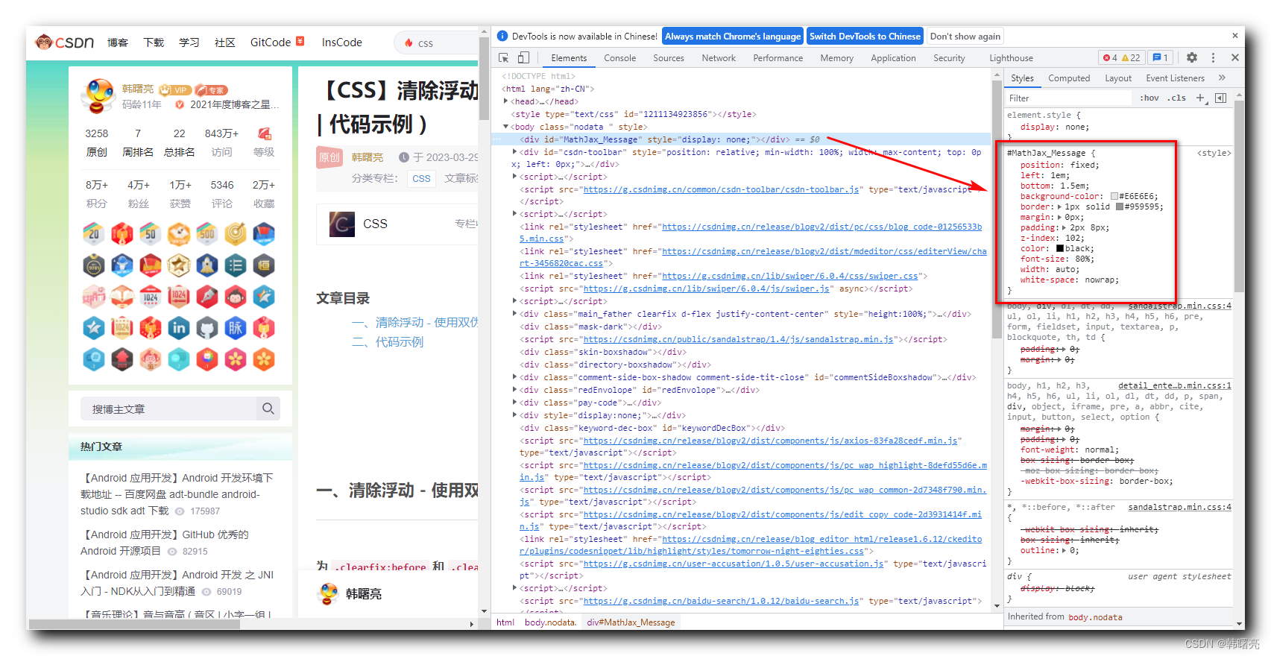Click the search magnifier in blog search
Image resolution: width=1271 pixels, height=656 pixels.
click(x=268, y=408)
